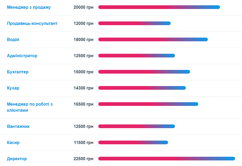Click the 15000 грн bar for Бухгалтер
The image size is (242, 166).
pyautogui.click(x=144, y=72)
